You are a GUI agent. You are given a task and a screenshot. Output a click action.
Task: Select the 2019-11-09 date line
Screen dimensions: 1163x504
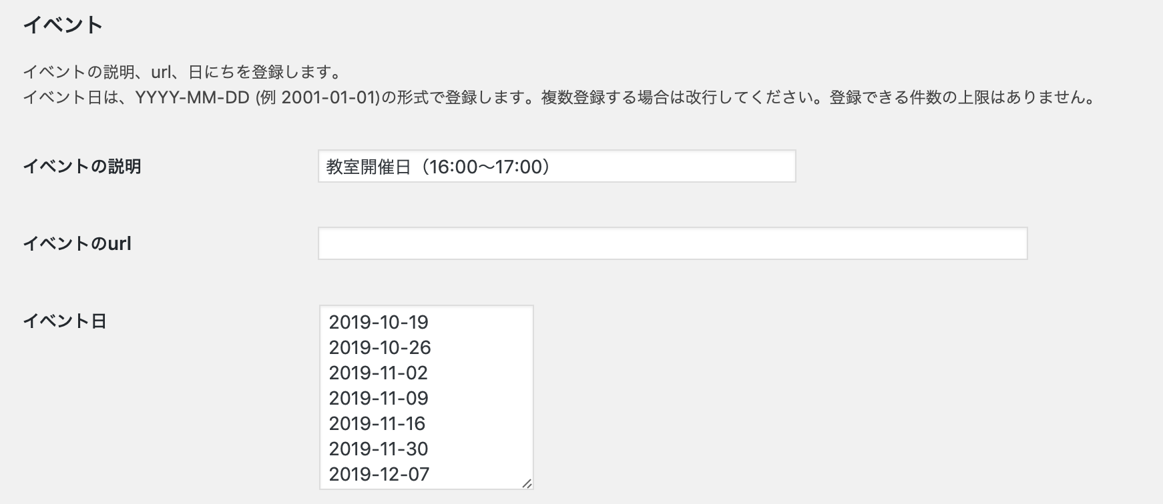[x=379, y=399]
